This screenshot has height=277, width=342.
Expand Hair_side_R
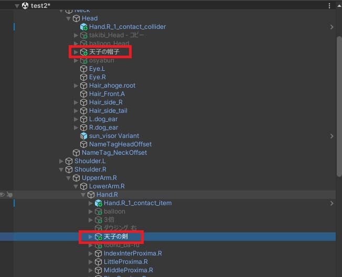click(x=76, y=102)
